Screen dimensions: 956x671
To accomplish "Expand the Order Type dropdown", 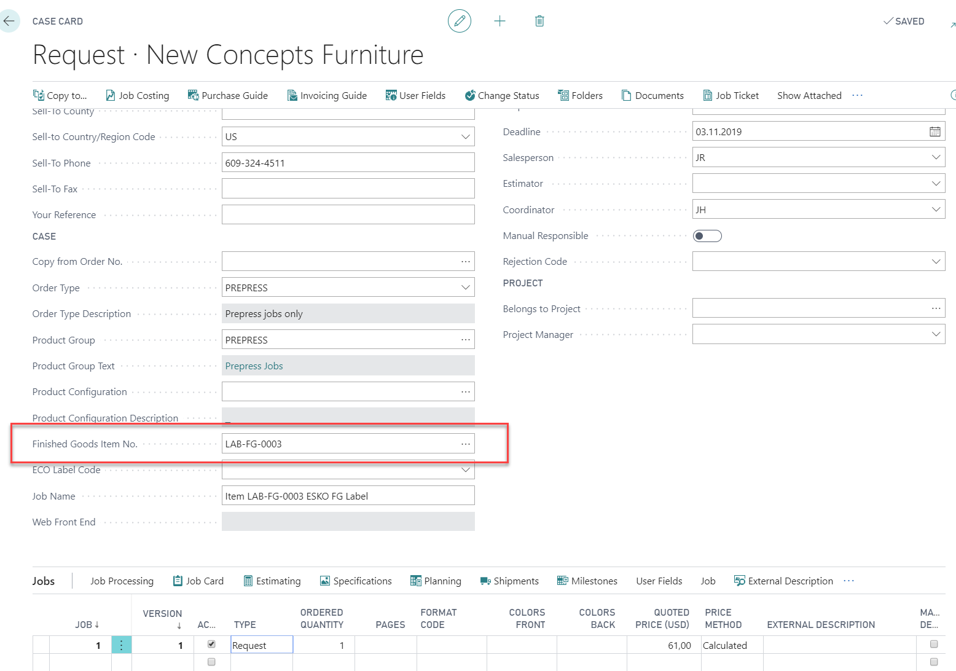I will [465, 288].
